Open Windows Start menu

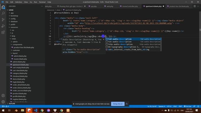tap(3, 110)
